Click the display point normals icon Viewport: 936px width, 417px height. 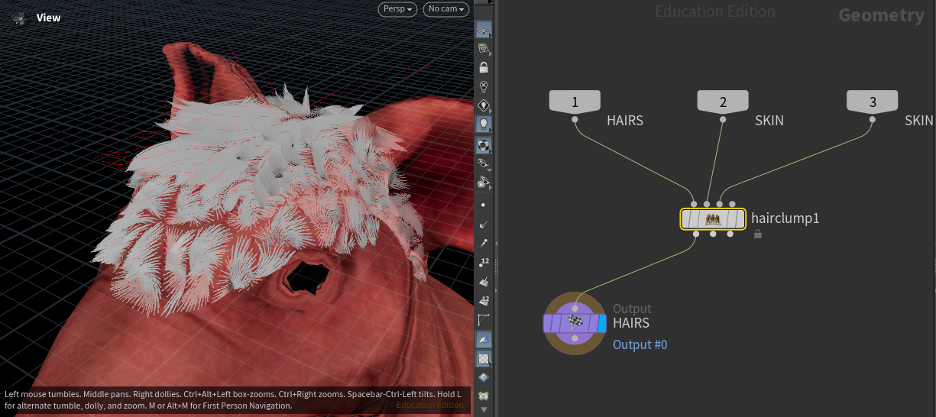484,225
